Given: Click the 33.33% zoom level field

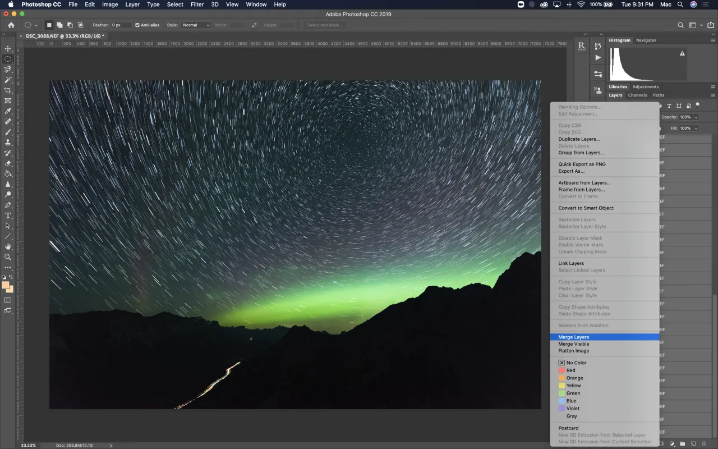Looking at the screenshot, I should [x=29, y=445].
